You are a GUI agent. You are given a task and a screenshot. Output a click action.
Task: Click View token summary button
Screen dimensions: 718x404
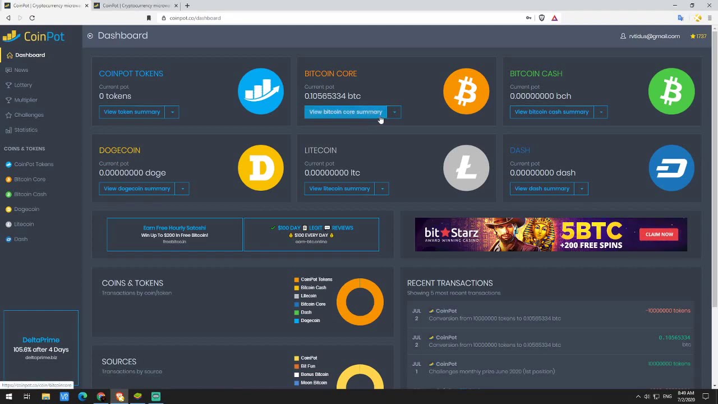tap(132, 112)
